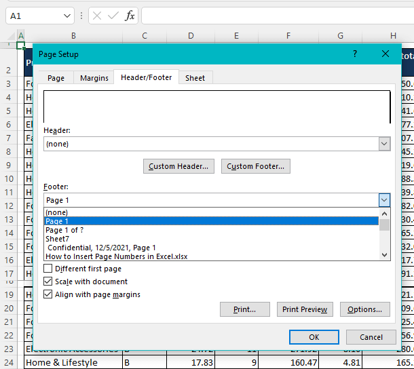Select column E header
The height and width of the screenshot is (369, 414).
236,36
